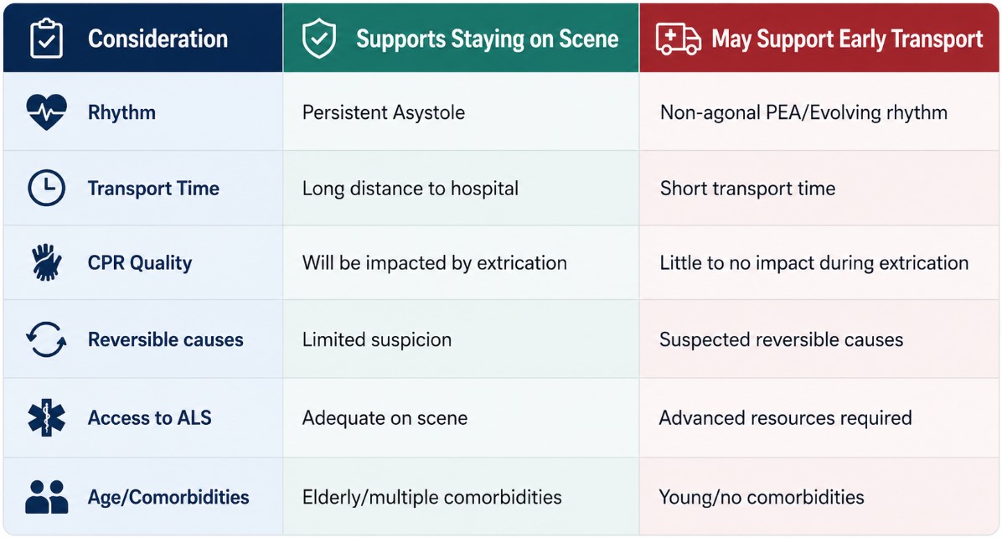This screenshot has width=1002, height=538.
Task: Click the clipboard checkmark icon beside Consideration
Action: tap(46, 39)
